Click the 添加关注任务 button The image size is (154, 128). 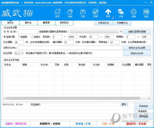(137, 53)
